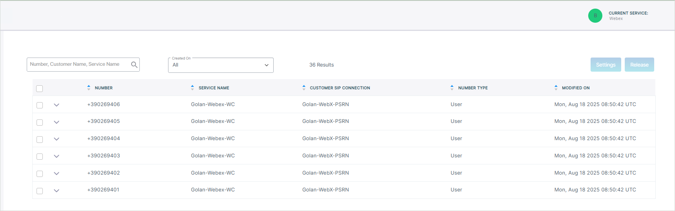Click the Settings button
The image size is (675, 211).
point(605,65)
